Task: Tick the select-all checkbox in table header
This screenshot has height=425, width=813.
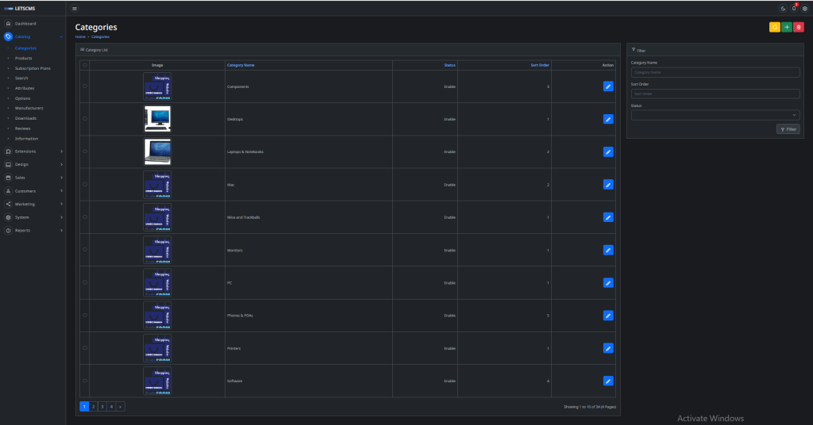Action: point(85,65)
